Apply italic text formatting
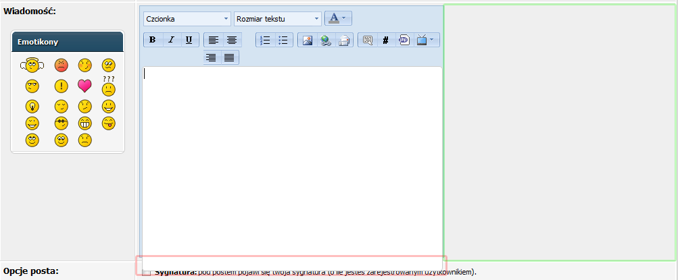 coord(171,40)
